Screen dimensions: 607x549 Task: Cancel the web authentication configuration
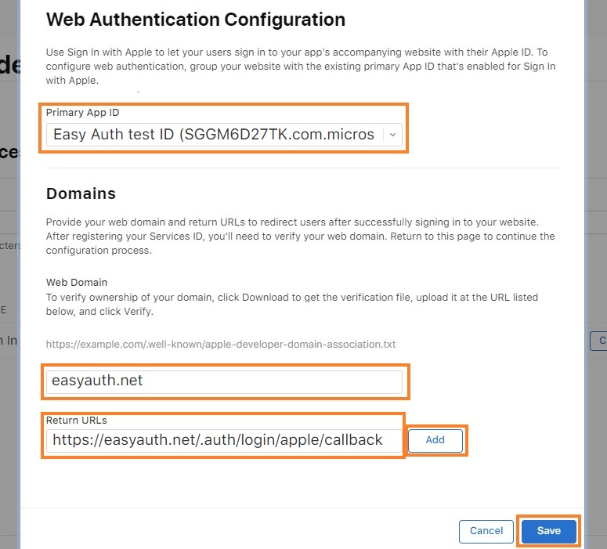[x=486, y=531]
